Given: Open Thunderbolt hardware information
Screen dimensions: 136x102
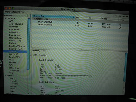Looking at the screenshot, I should click(15, 70).
